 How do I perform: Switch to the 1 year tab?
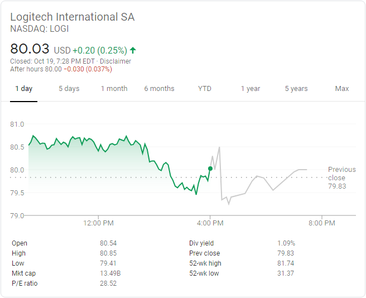coord(251,89)
